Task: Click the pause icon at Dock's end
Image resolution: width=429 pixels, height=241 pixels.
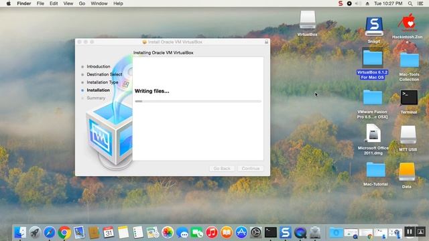Action: (x=410, y=232)
